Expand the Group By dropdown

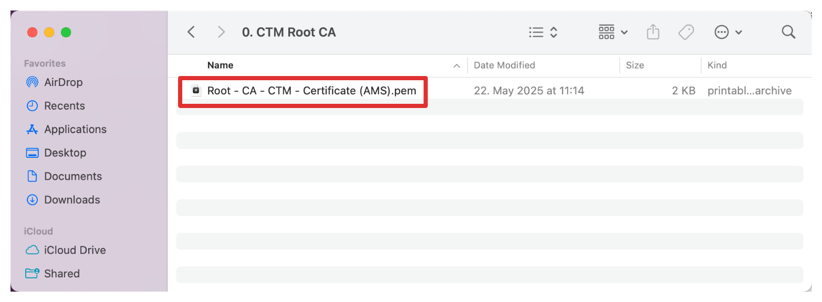click(x=613, y=32)
